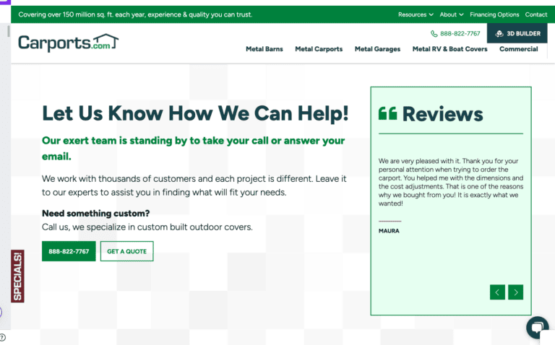Open Commercial menu item
This screenshot has height=345, width=555.
coord(519,49)
